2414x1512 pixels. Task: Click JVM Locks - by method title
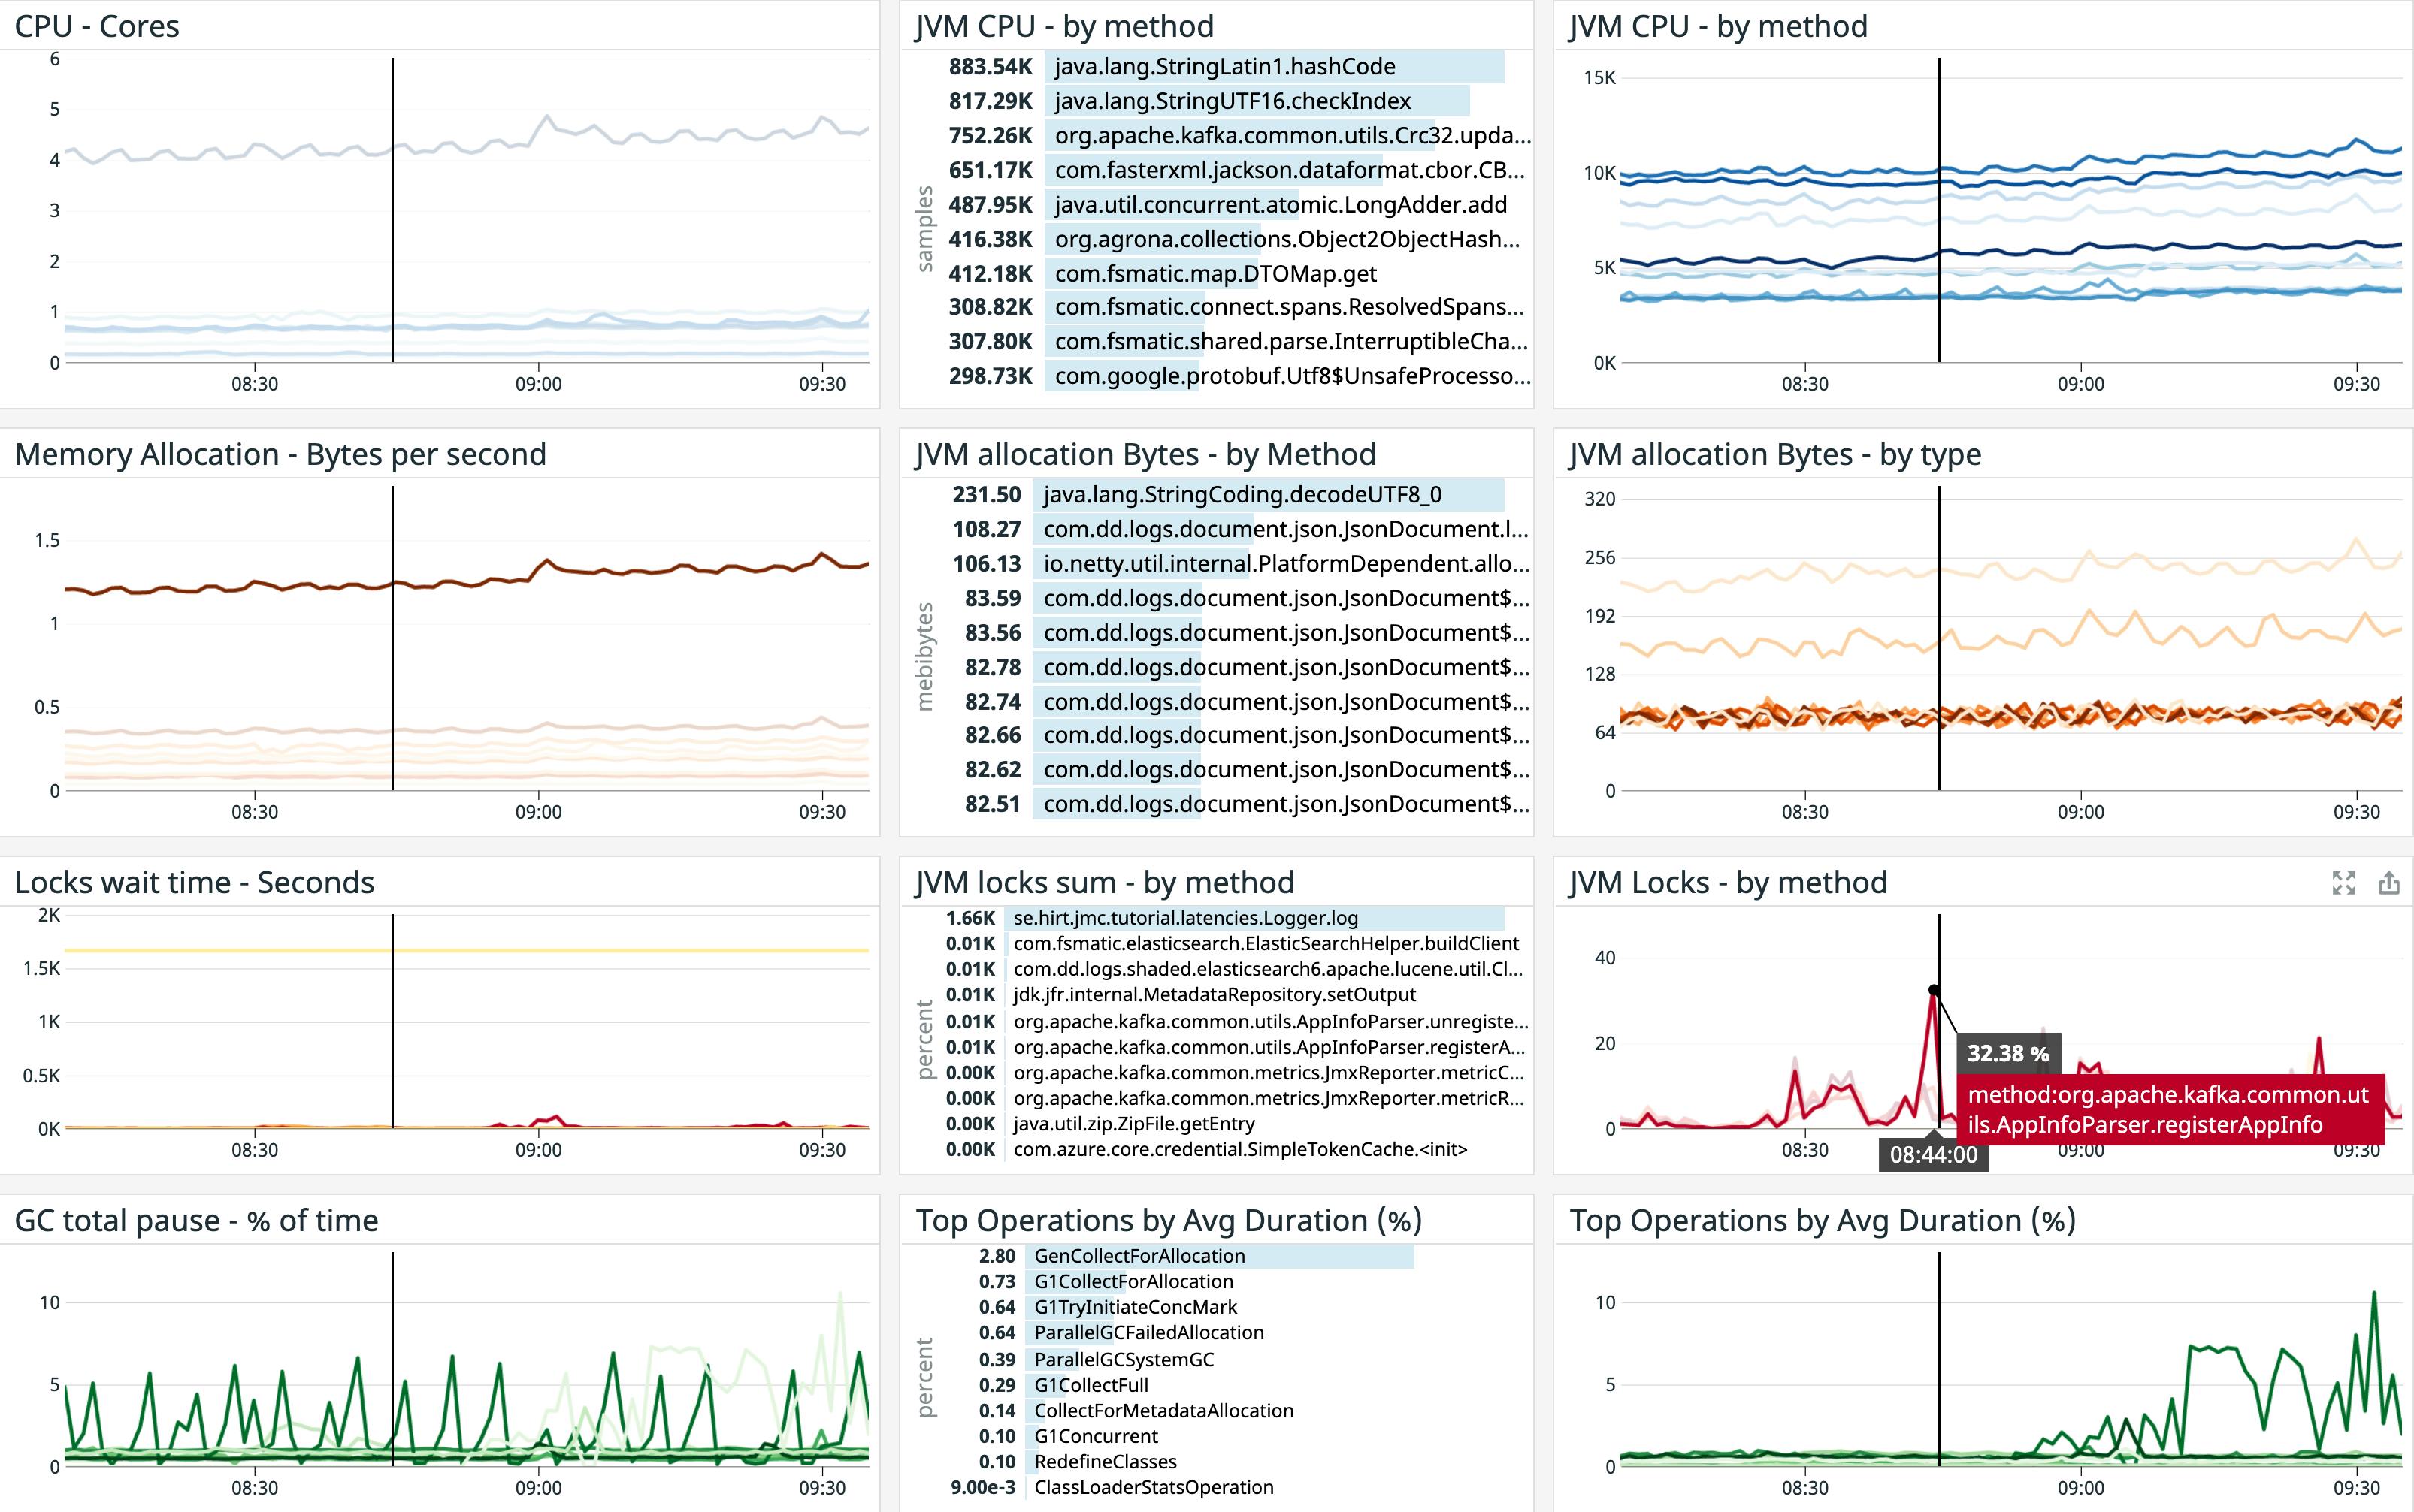(x=1728, y=882)
